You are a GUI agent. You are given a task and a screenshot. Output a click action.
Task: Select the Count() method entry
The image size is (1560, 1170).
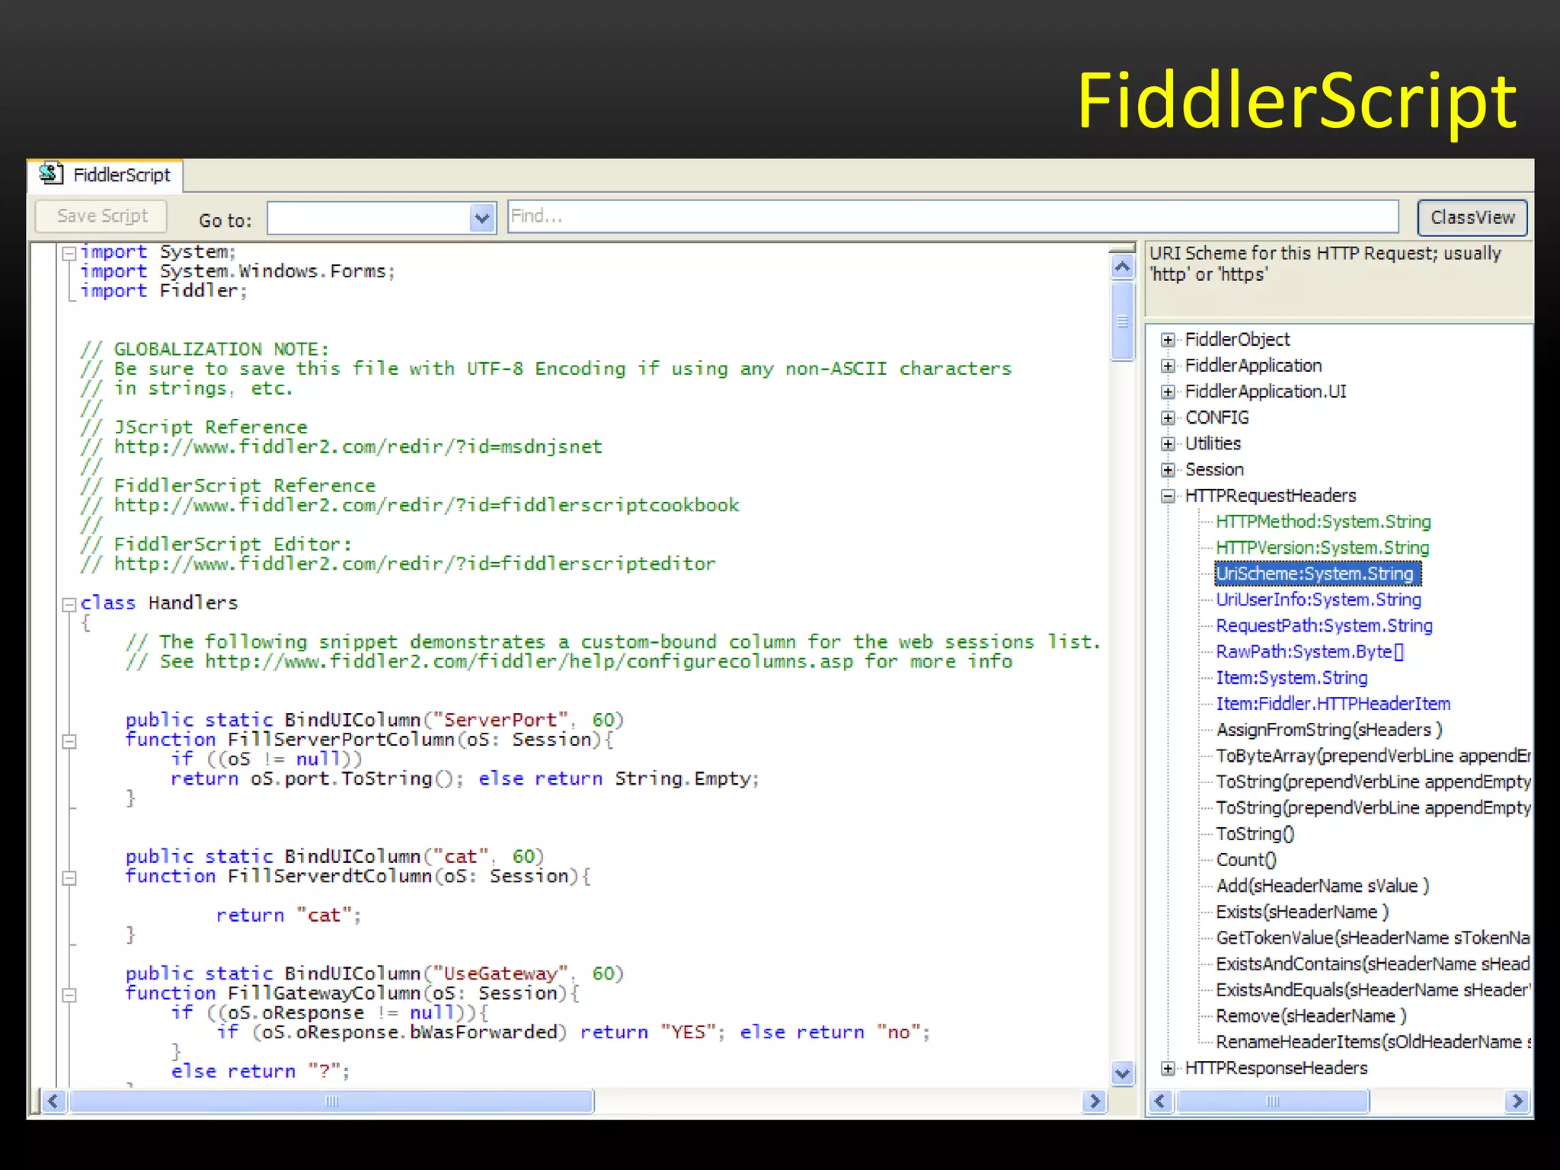(1246, 860)
